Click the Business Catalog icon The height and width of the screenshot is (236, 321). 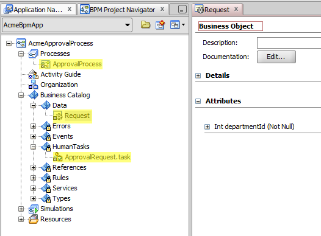tap(33, 95)
